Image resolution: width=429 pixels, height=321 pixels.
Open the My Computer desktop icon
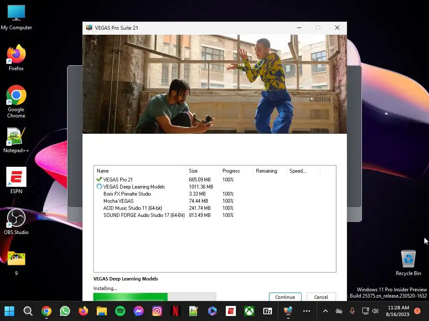tap(16, 18)
